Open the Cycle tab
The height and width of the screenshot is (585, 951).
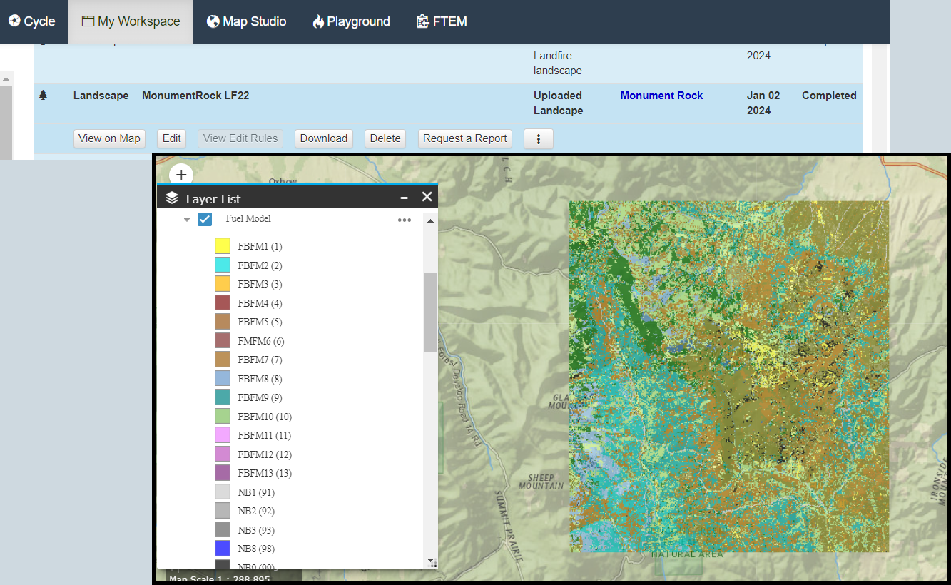[x=32, y=21]
